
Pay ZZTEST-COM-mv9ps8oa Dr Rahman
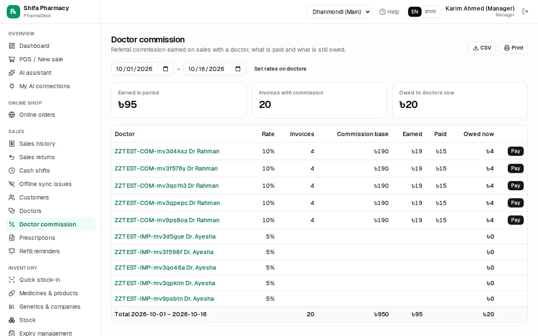tap(516, 220)
